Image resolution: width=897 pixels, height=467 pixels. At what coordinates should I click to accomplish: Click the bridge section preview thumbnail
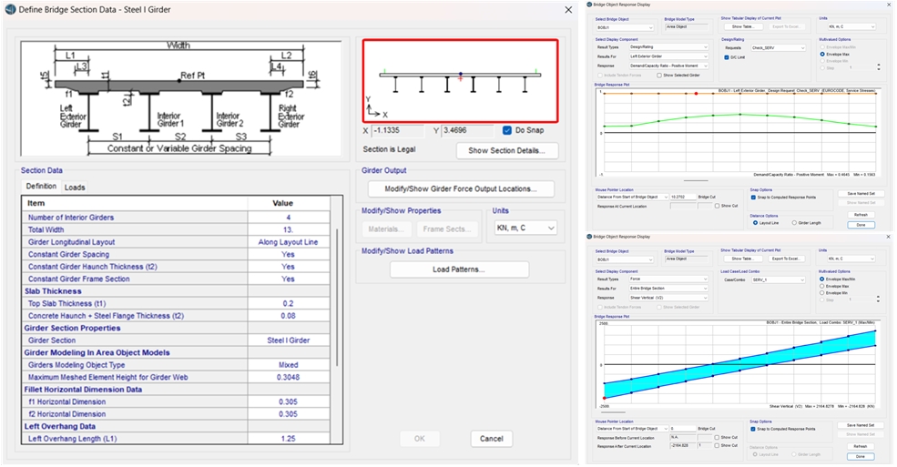[460, 80]
